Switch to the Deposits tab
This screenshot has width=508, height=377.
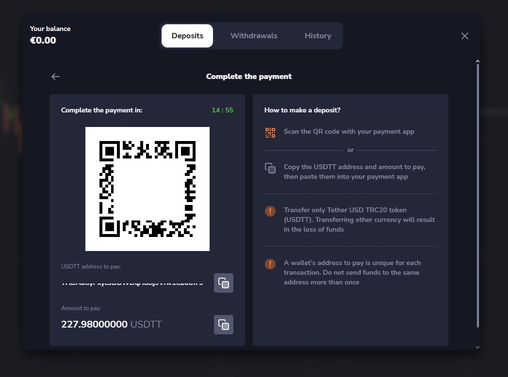pyautogui.click(x=187, y=36)
